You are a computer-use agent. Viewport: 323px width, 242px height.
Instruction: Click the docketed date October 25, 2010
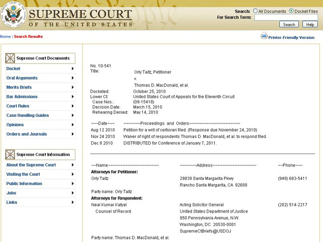(x=149, y=92)
